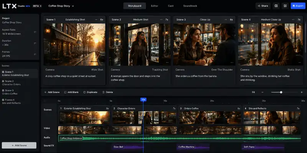Change the Tracking Shot camera setting
307x153 pixels.
(x=160, y=70)
